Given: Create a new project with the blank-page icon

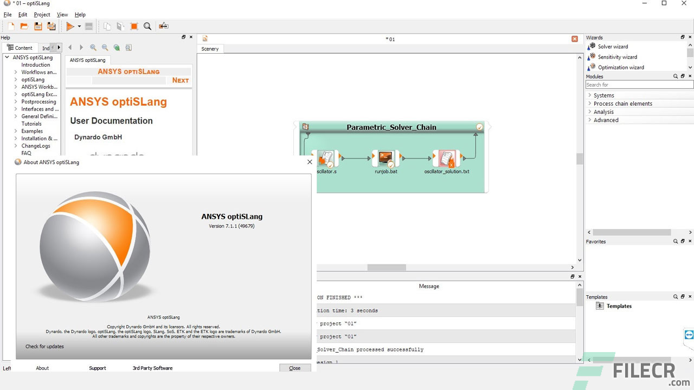Looking at the screenshot, I should [x=11, y=26].
